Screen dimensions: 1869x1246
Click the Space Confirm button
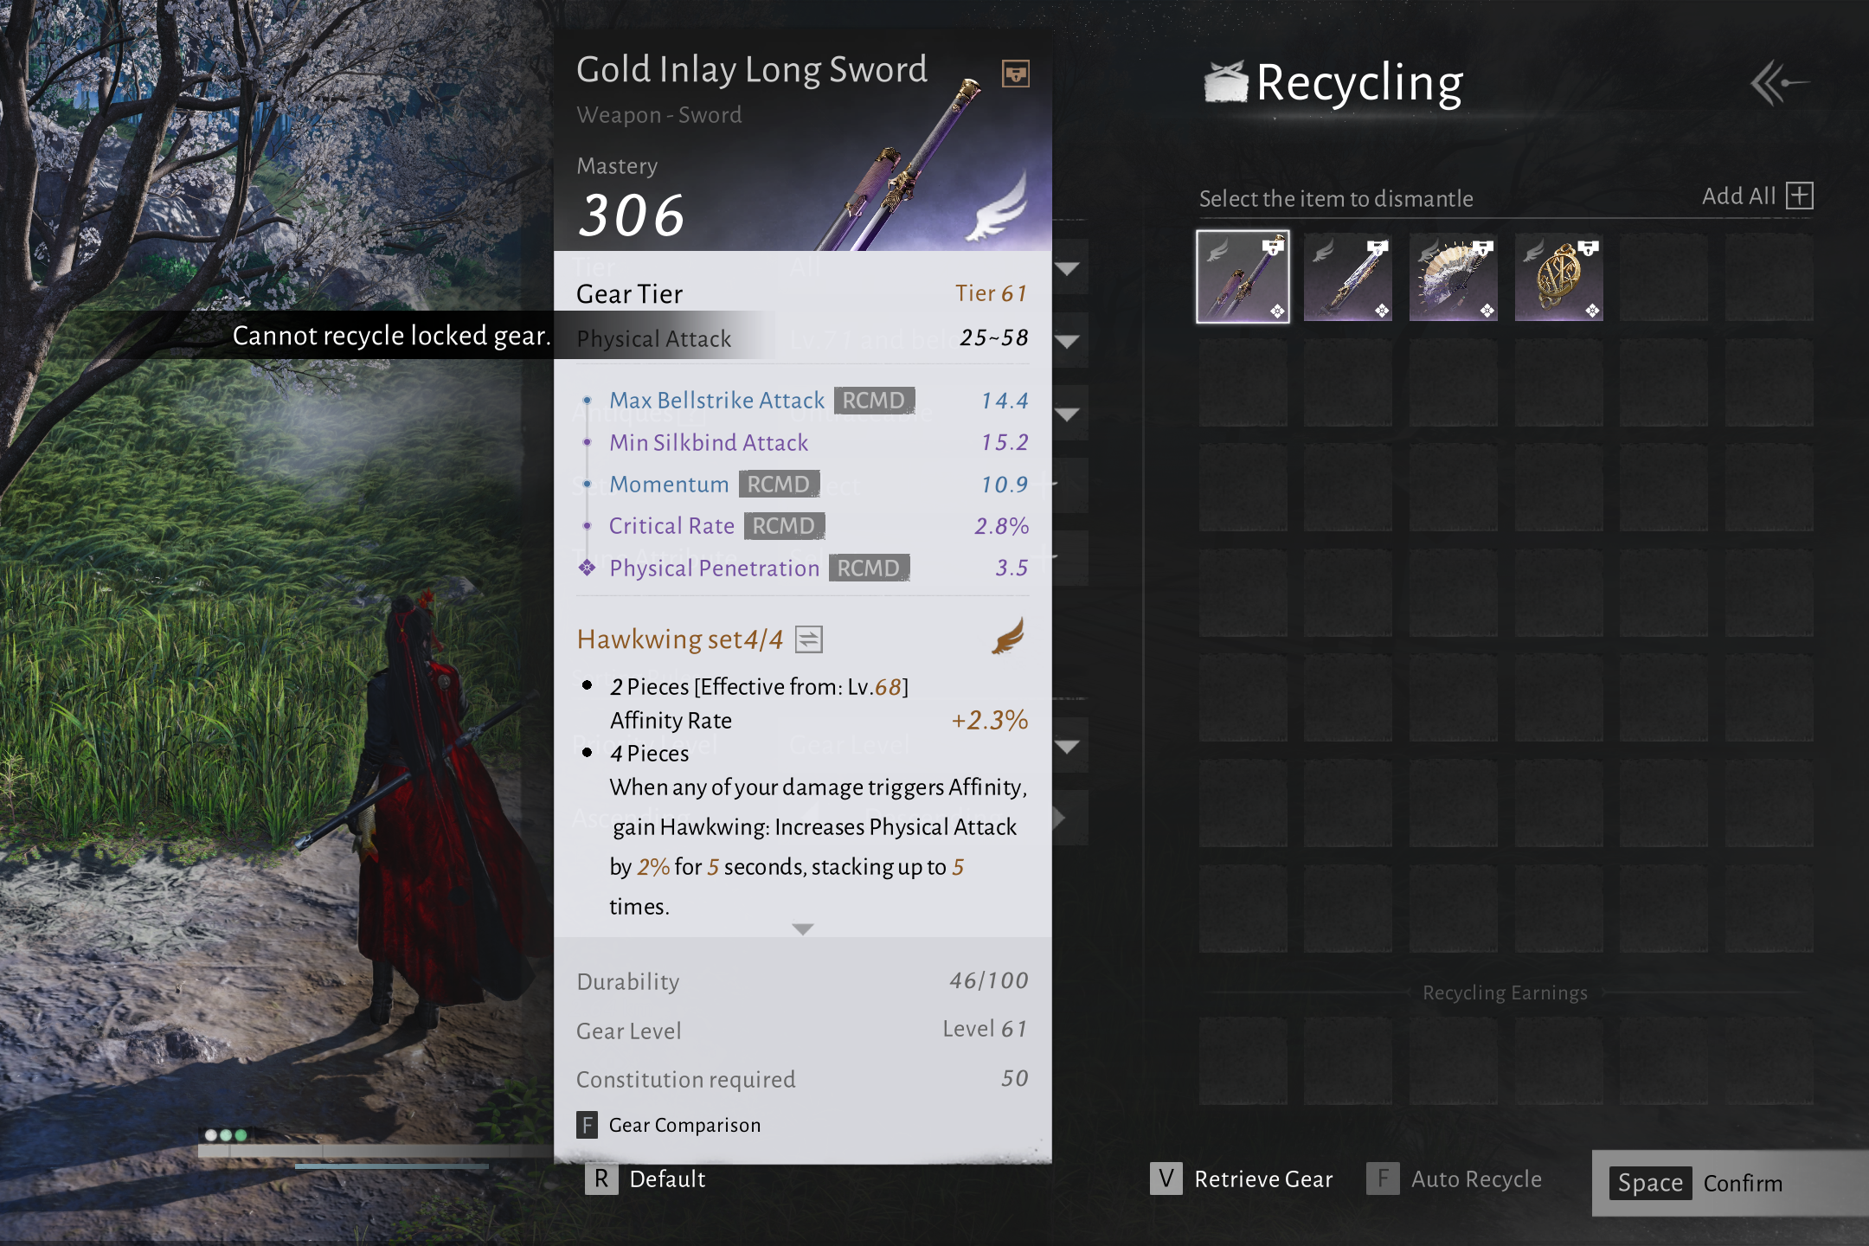(x=1730, y=1183)
